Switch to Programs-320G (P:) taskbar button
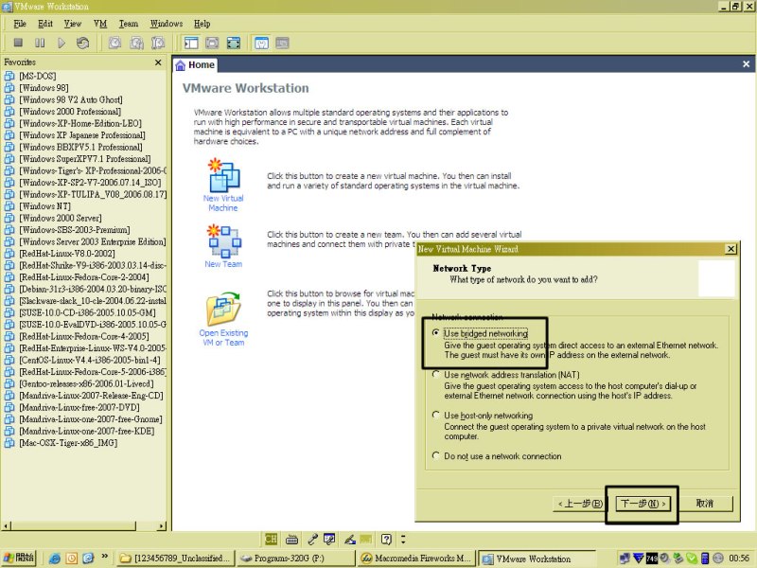 [x=296, y=559]
